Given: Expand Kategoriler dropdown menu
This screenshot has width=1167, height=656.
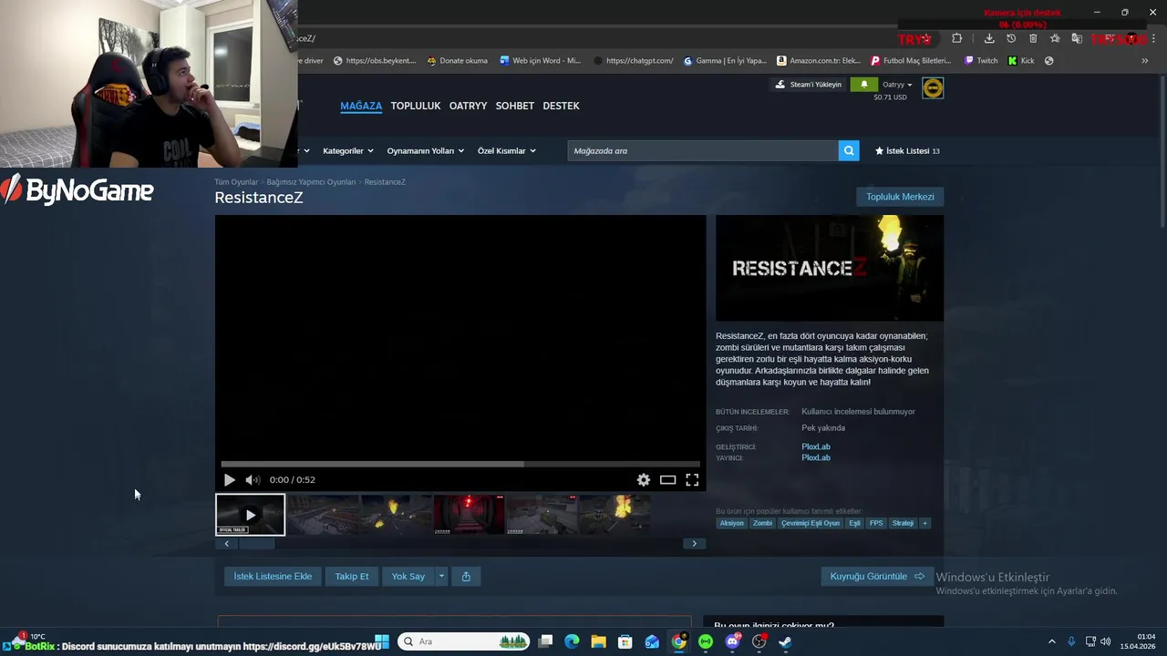Looking at the screenshot, I should coord(348,150).
